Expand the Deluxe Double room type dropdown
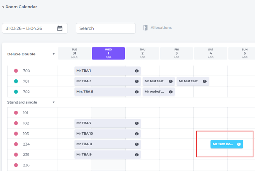255x171 pixels. pos(54,54)
